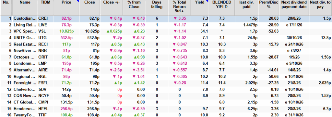Select the NCYF ticker cell
This screenshot has width=332, height=117.
pyautogui.click(x=43, y=95)
